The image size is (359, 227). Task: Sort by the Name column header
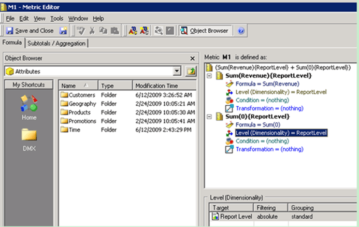[x=78, y=86]
